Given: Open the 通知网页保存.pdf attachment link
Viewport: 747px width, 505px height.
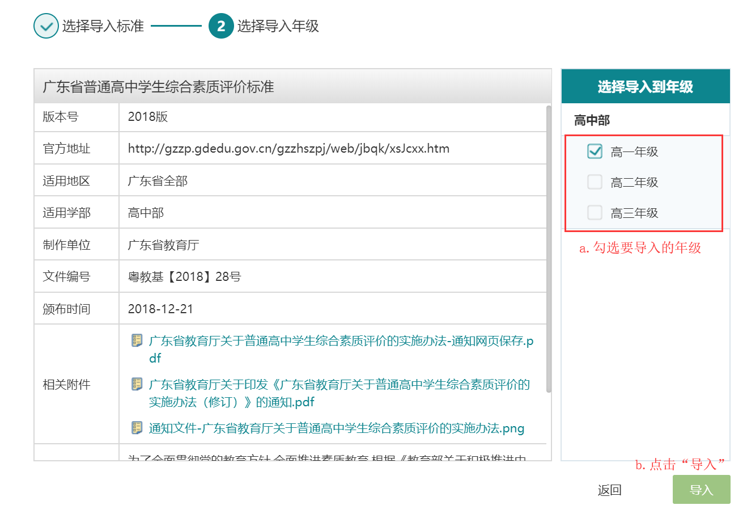Looking at the screenshot, I should [x=341, y=350].
